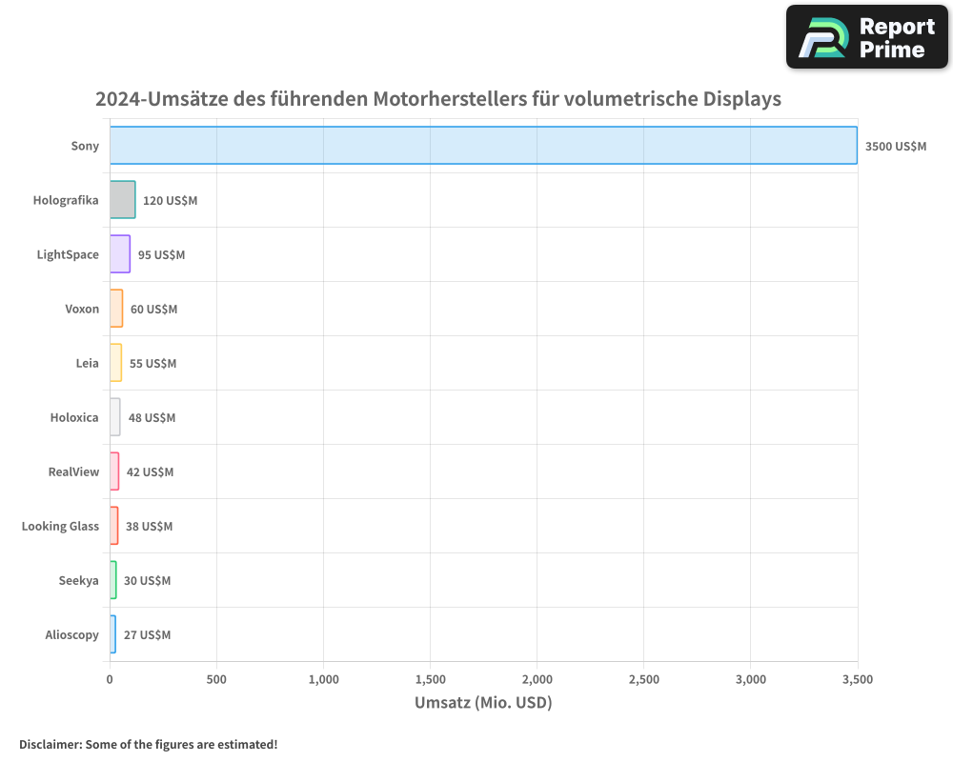Select the Holografika gray bar
Image resolution: width=953 pixels, height=762 pixels.
pyautogui.click(x=122, y=200)
